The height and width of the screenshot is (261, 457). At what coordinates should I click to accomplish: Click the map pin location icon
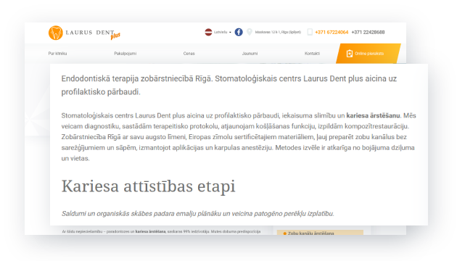pyautogui.click(x=250, y=32)
